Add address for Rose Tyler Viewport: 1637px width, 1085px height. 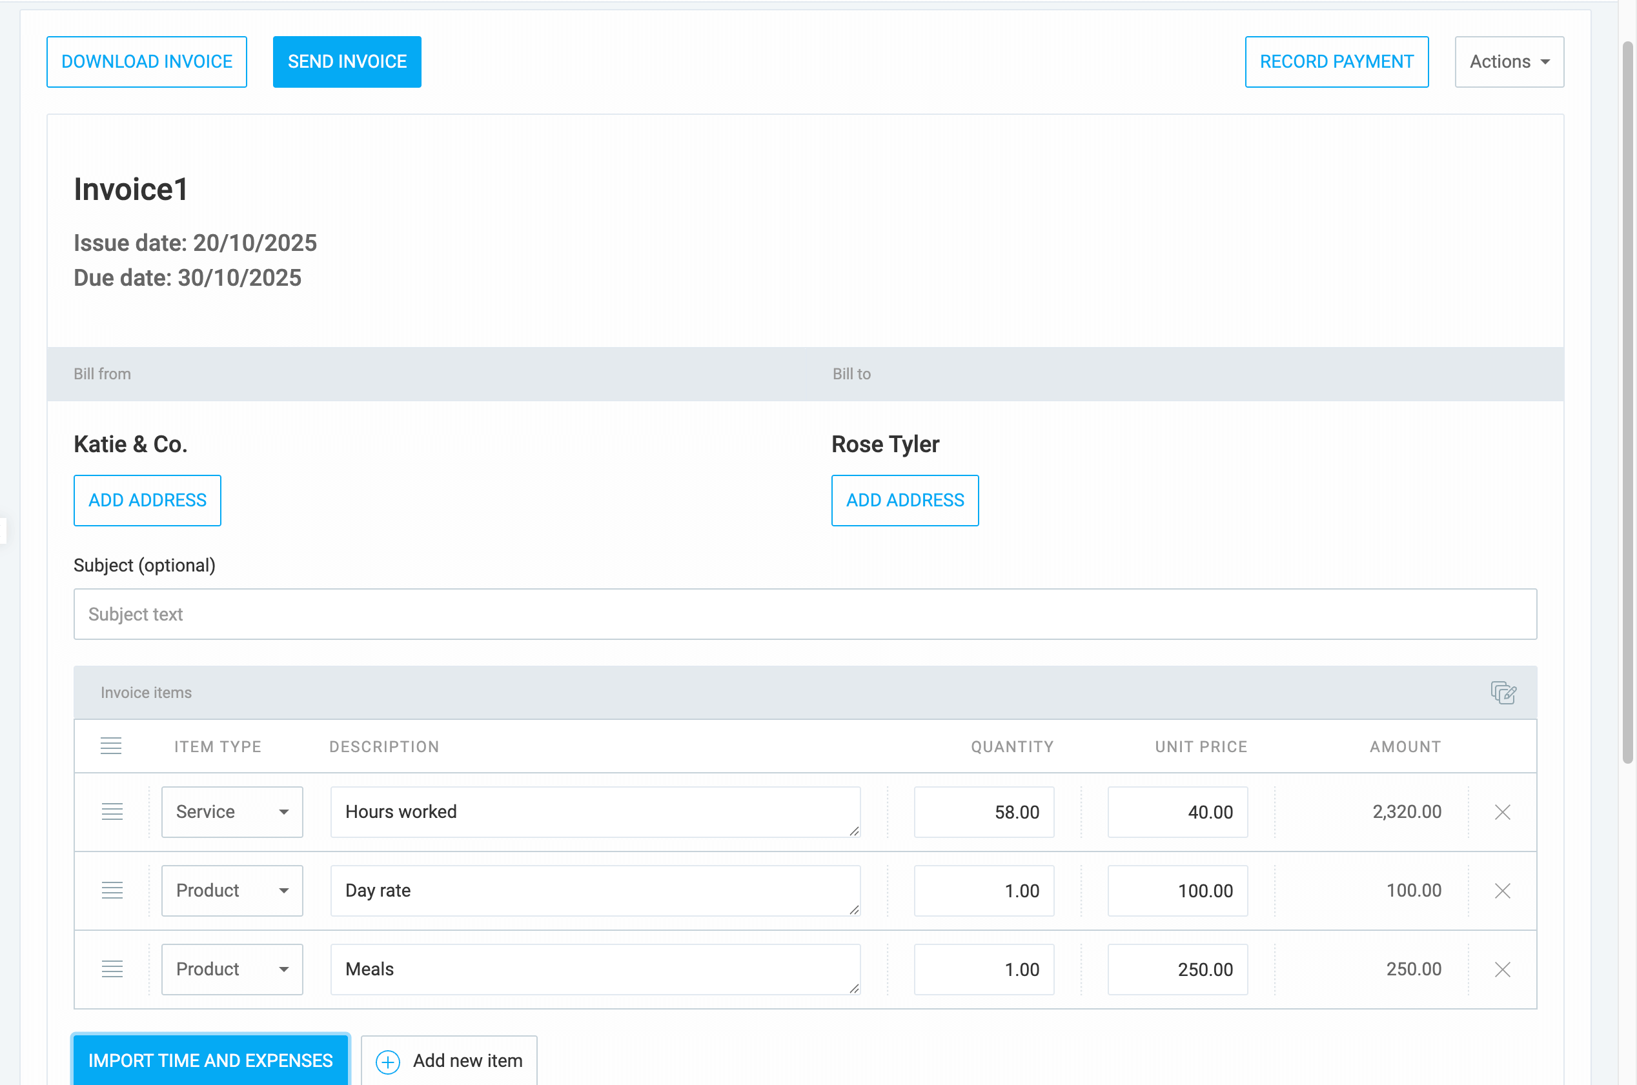coord(904,499)
